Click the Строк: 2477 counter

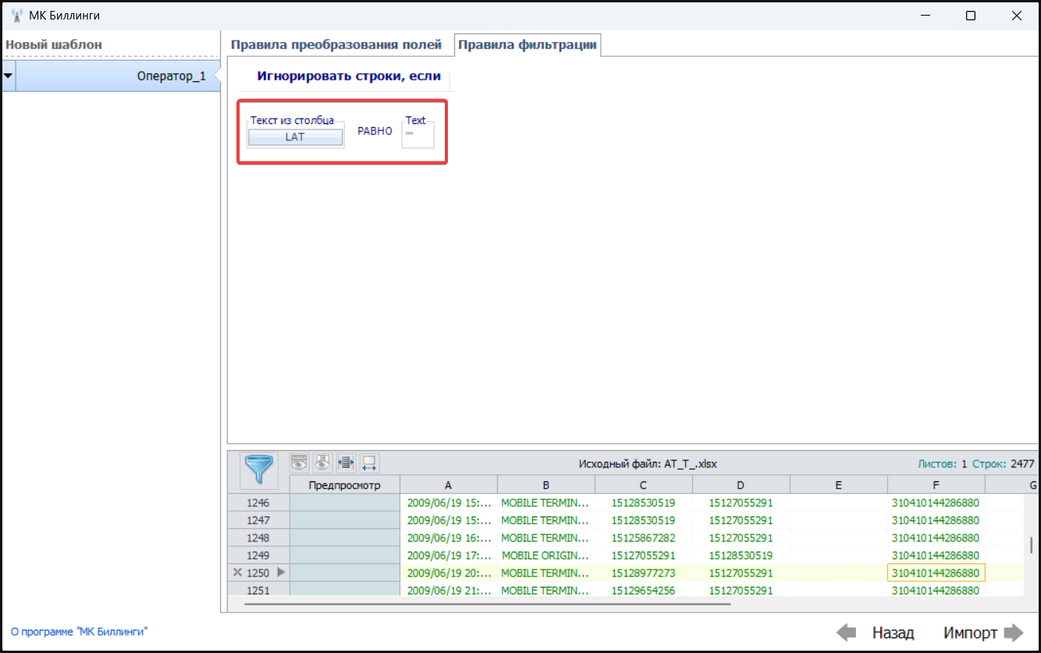(1004, 463)
